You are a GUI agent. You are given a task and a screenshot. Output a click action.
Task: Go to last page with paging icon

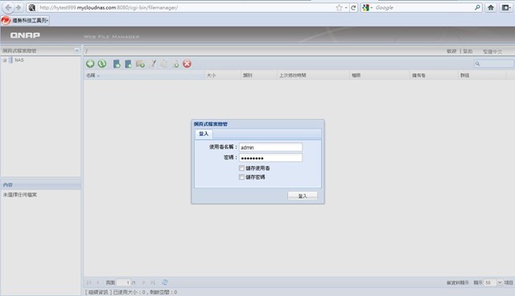pos(153,282)
